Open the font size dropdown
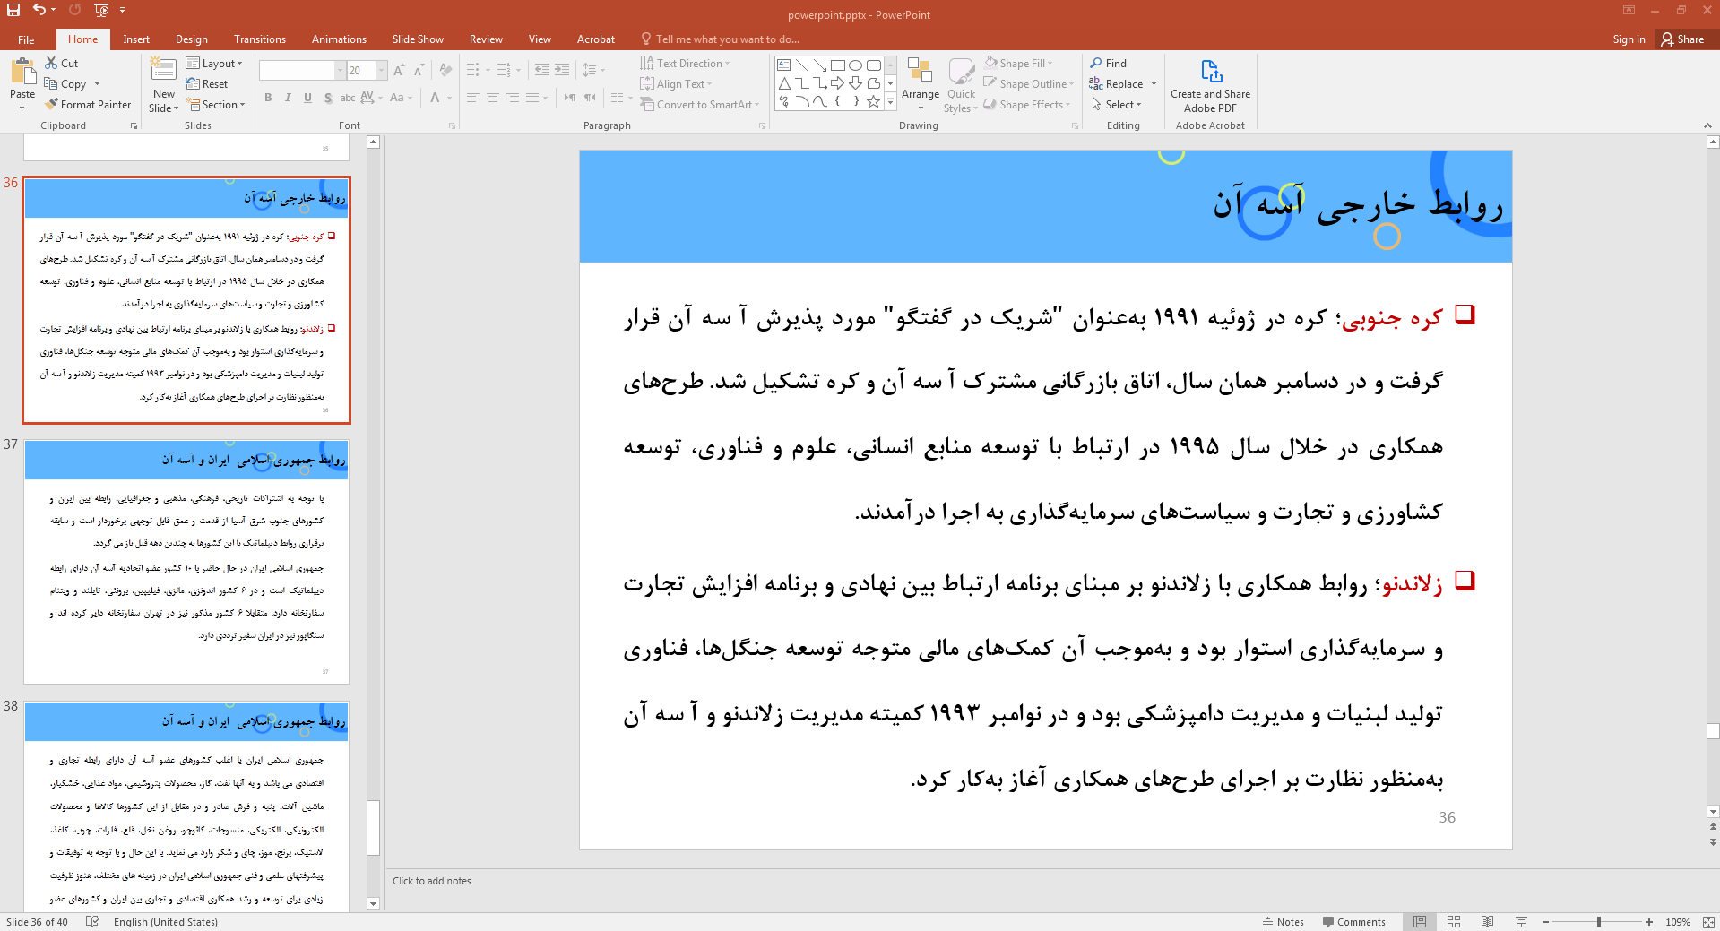 click(x=382, y=71)
